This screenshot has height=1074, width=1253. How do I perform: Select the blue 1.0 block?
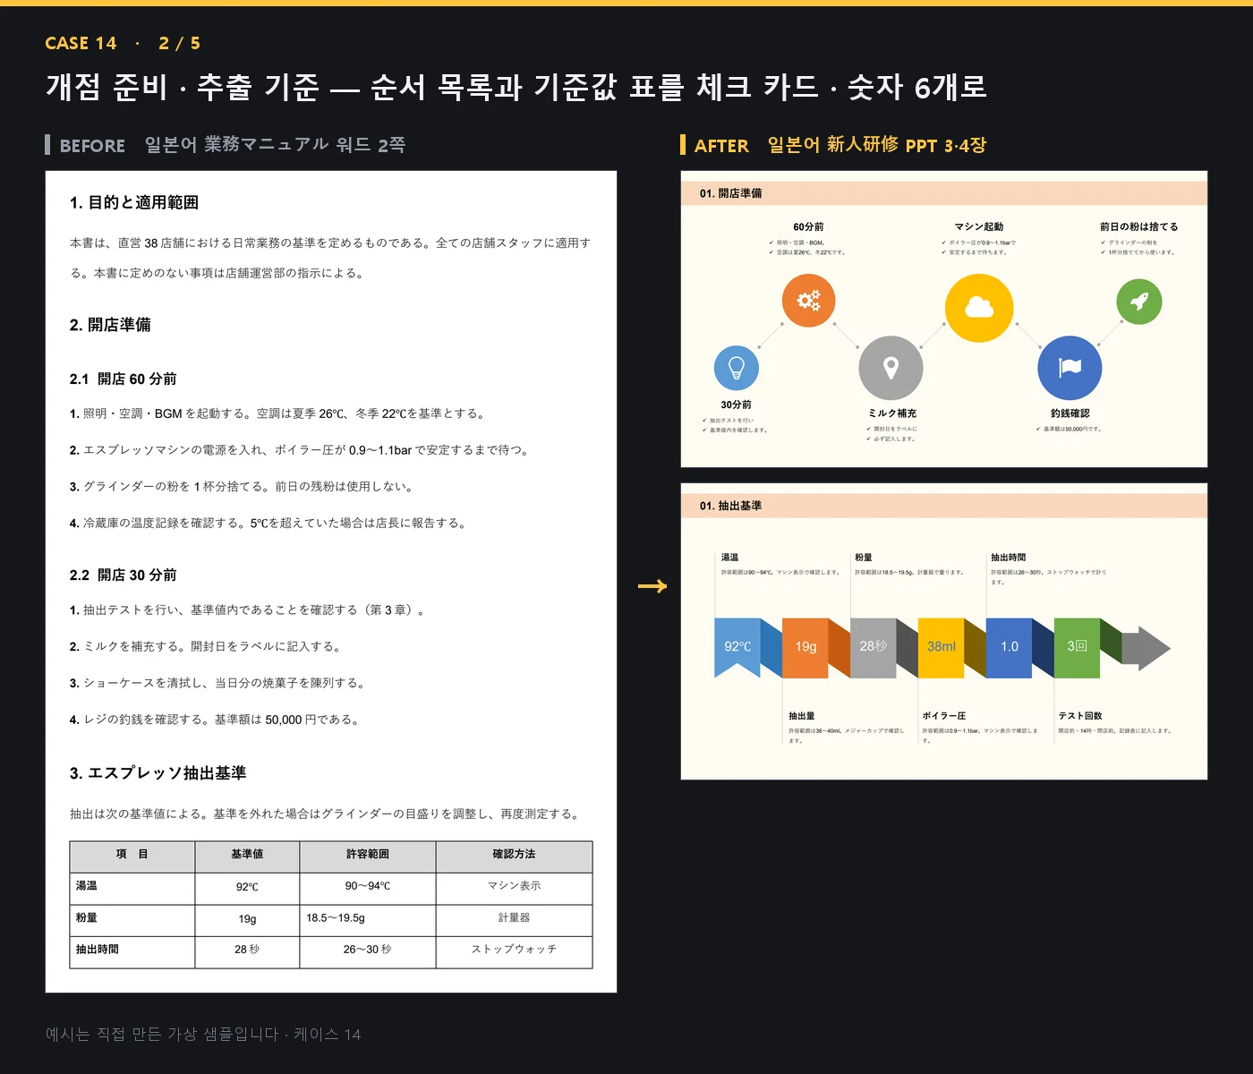coord(1010,647)
